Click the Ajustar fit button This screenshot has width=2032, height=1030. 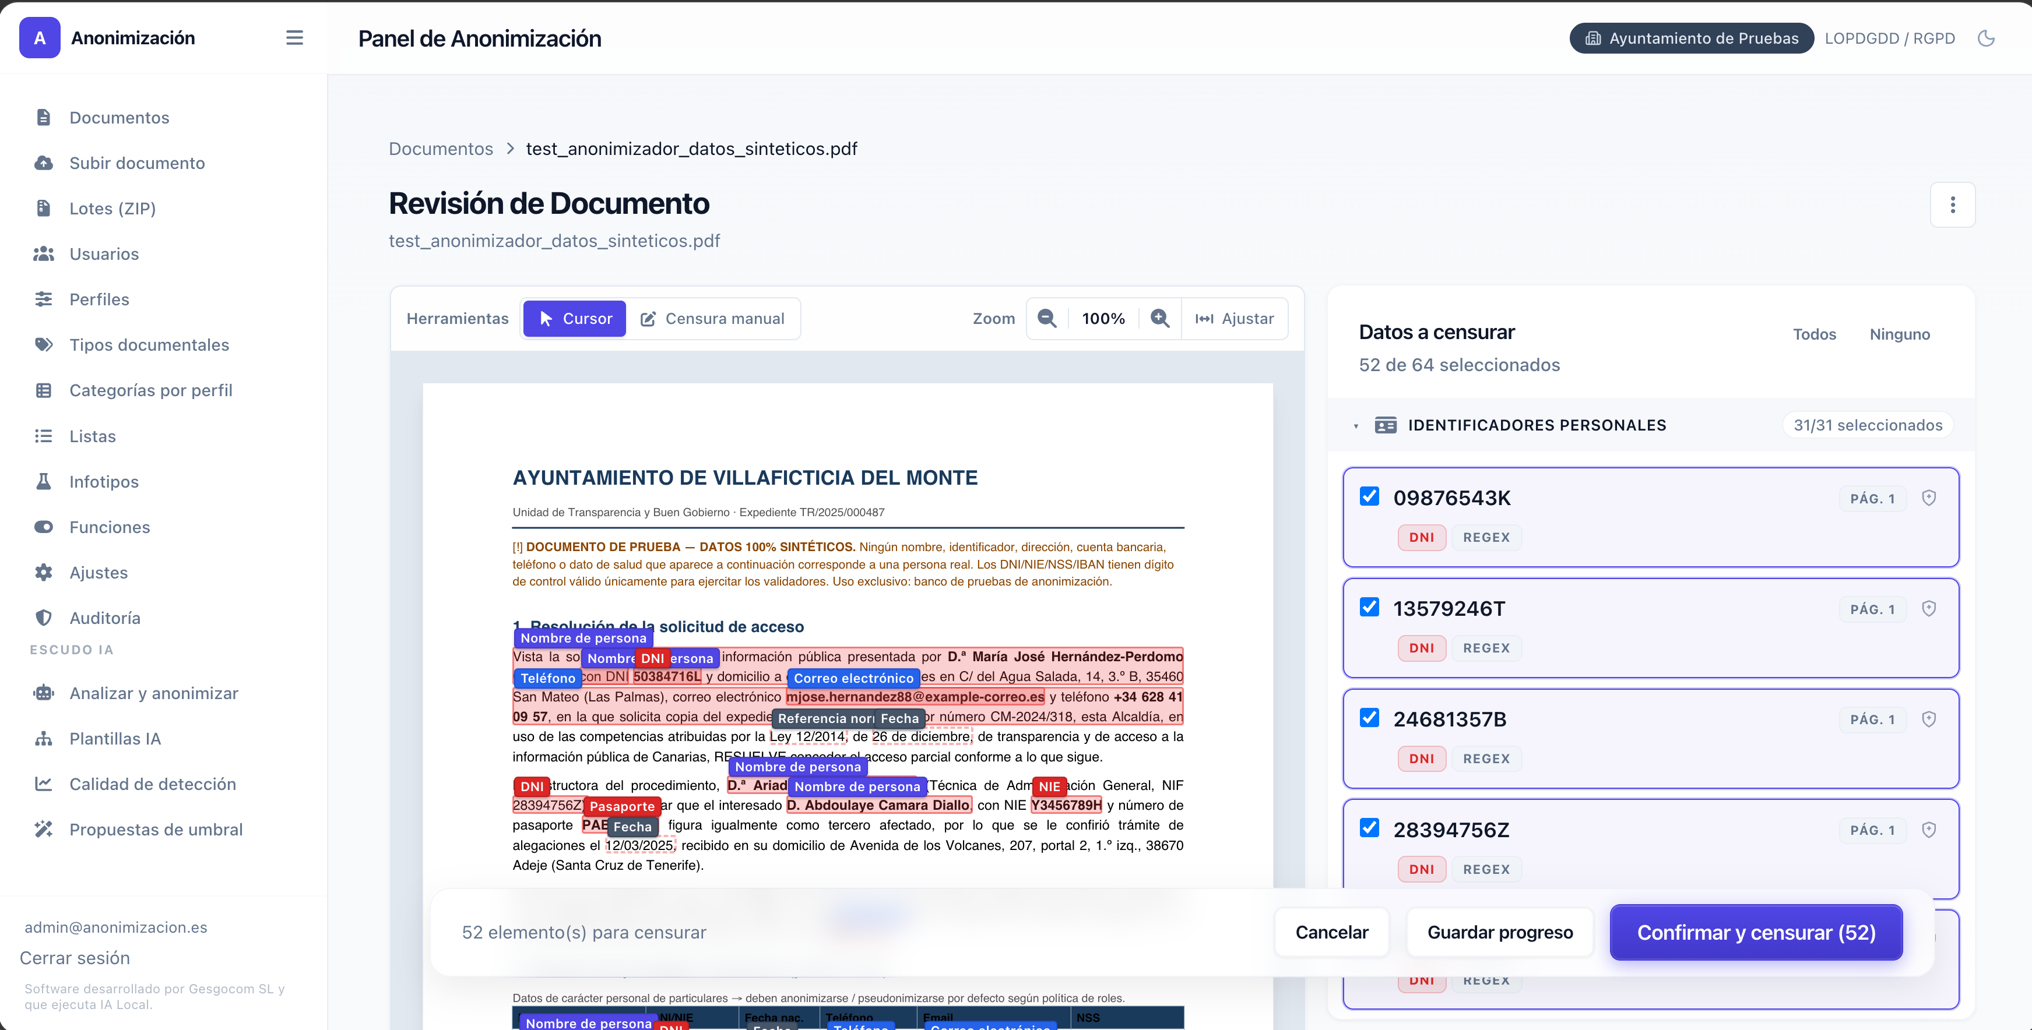(x=1235, y=319)
